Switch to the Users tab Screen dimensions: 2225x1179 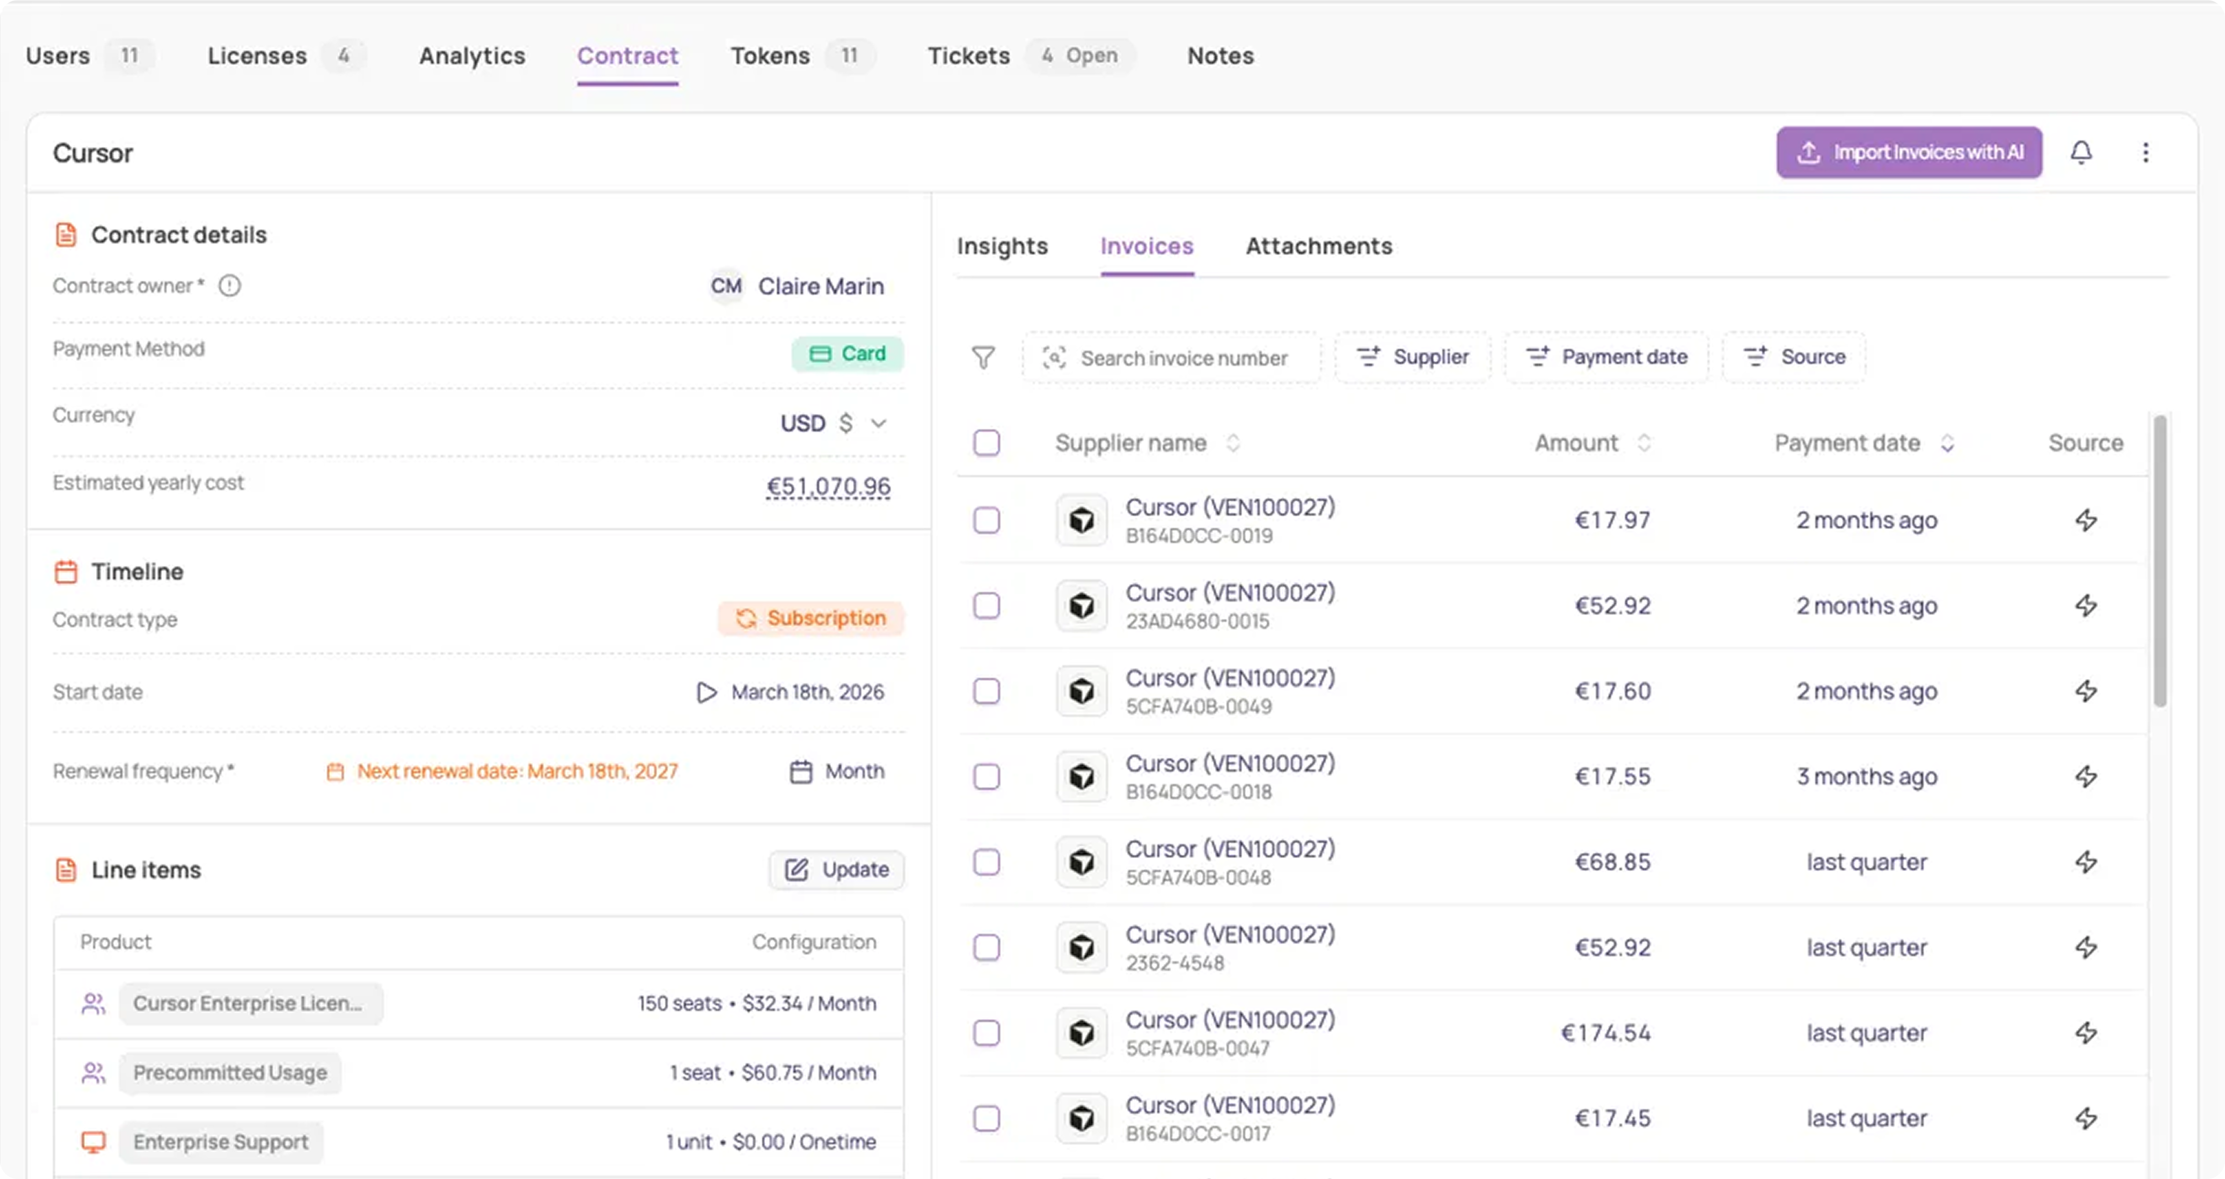pos(90,56)
